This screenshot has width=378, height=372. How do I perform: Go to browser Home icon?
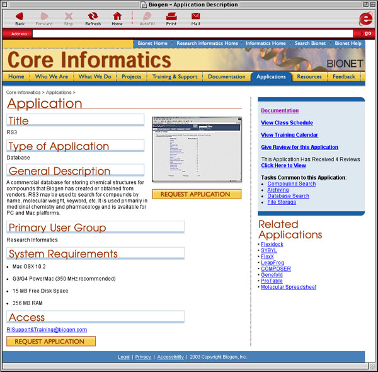click(x=117, y=16)
